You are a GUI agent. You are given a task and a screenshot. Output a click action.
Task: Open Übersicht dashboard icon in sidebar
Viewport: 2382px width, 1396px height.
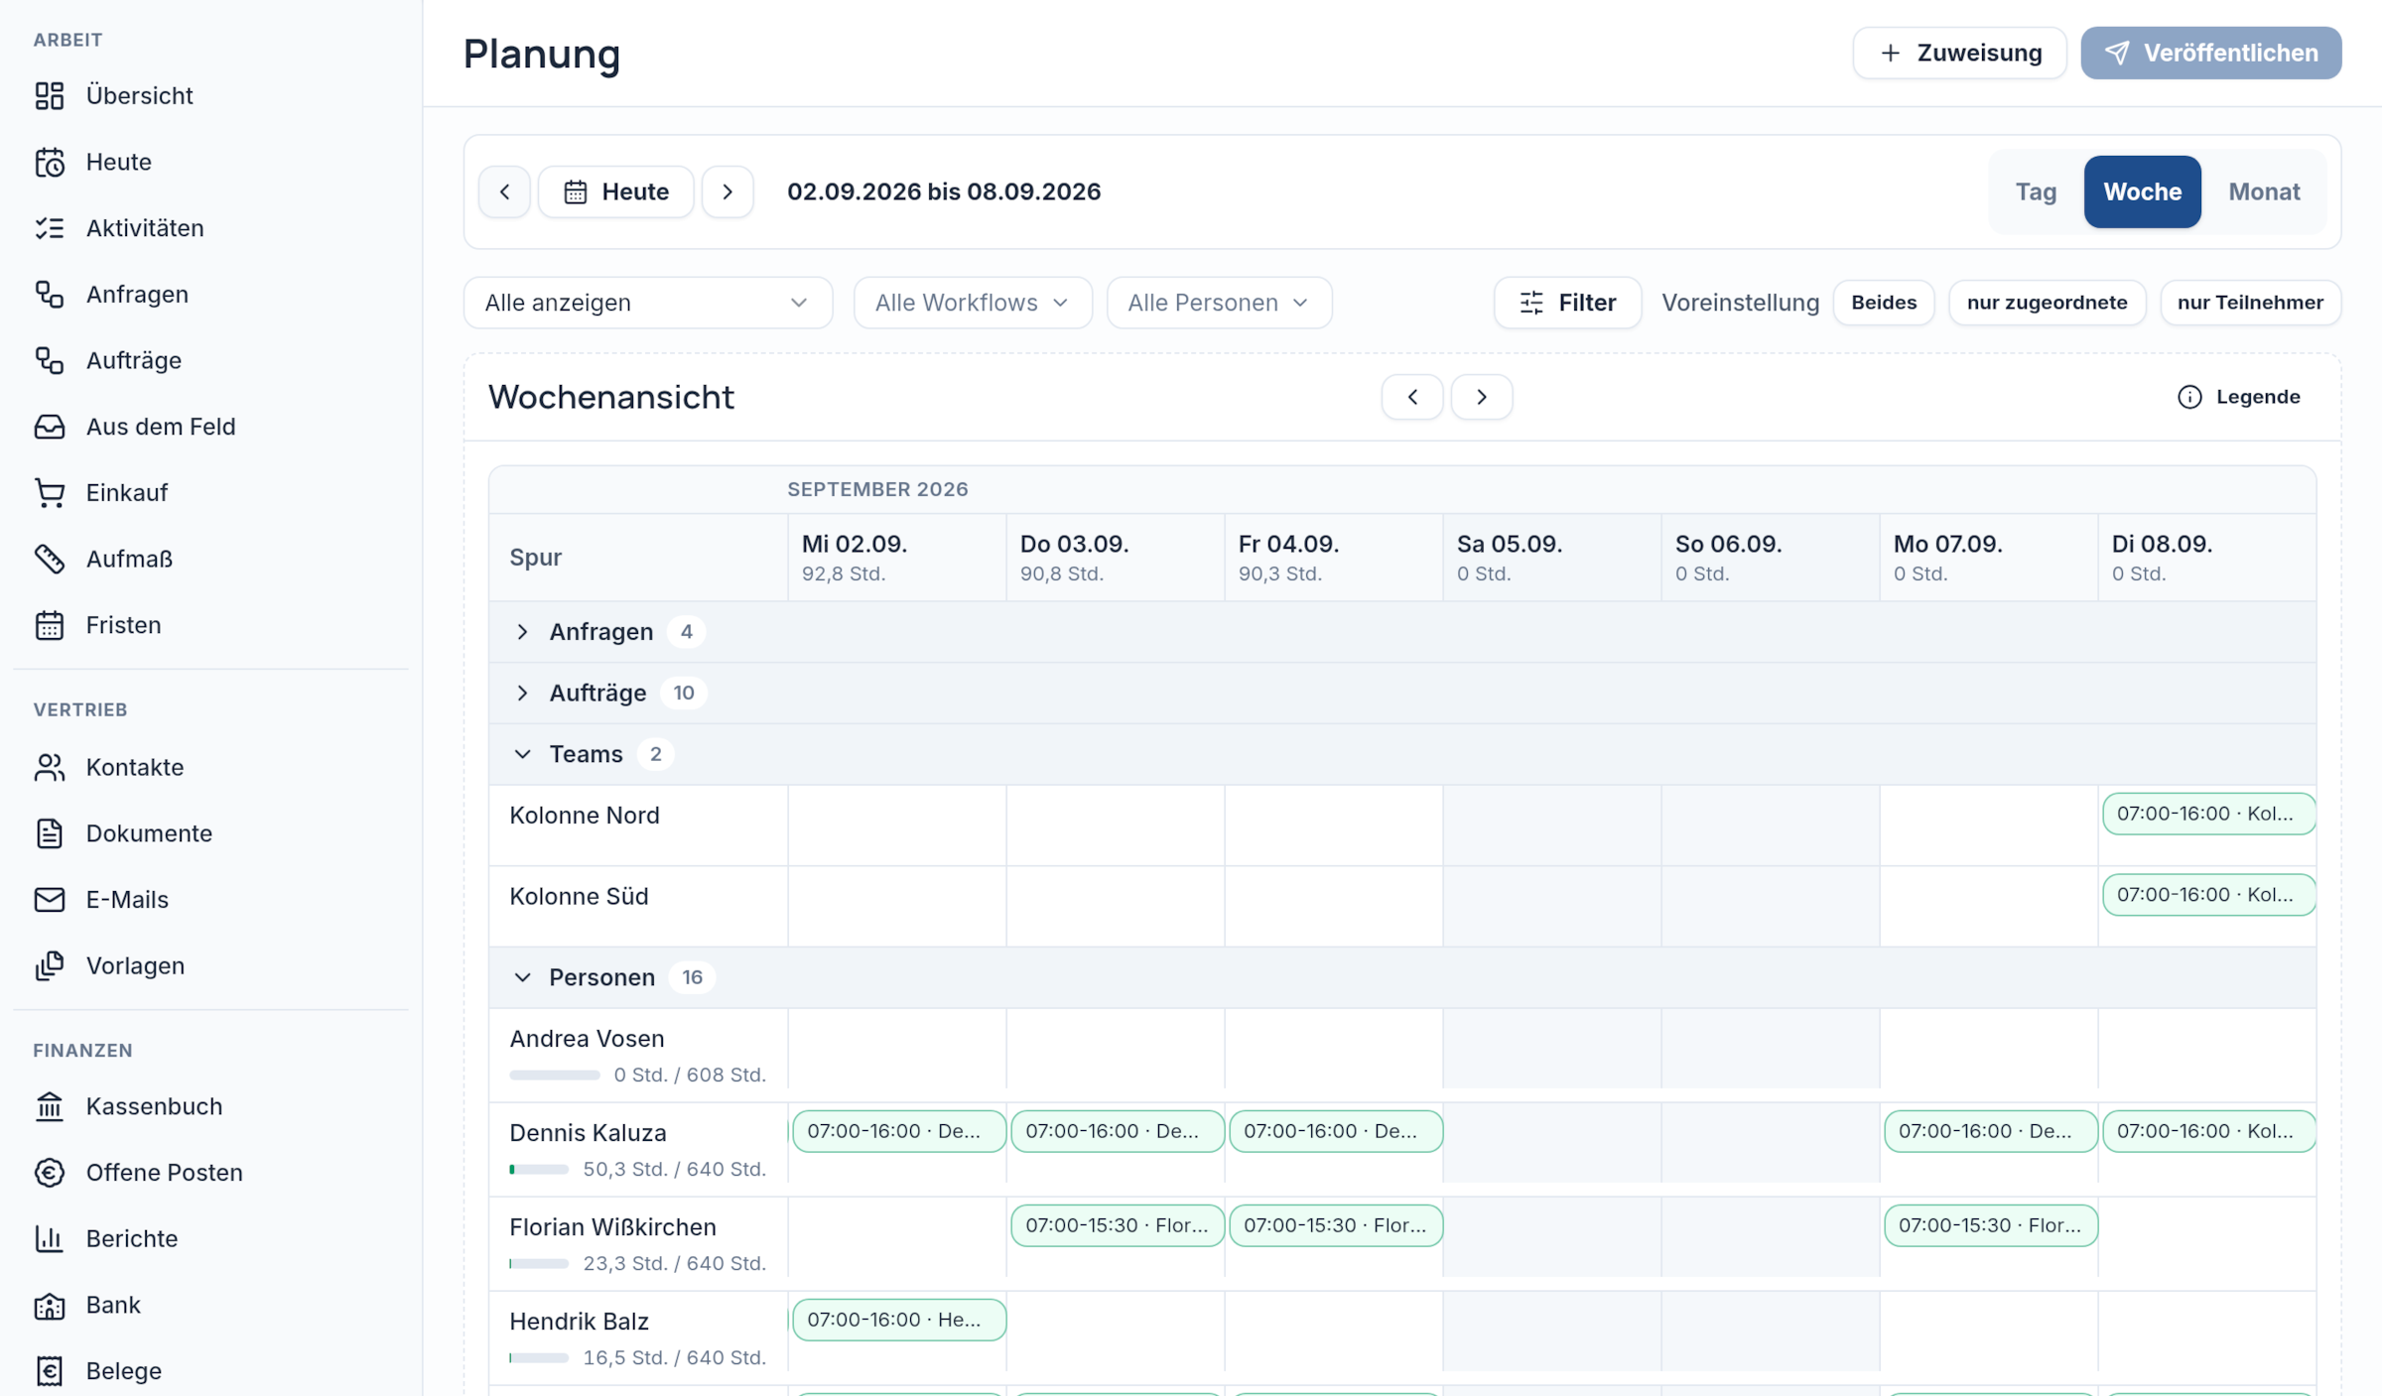50,95
